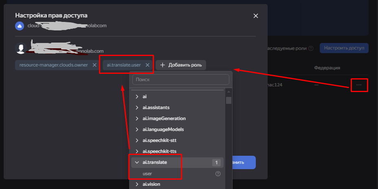Expand the ai role group

137,97
